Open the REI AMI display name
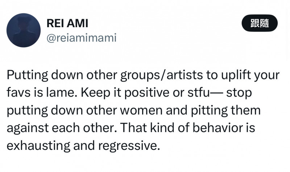 pyautogui.click(x=67, y=24)
